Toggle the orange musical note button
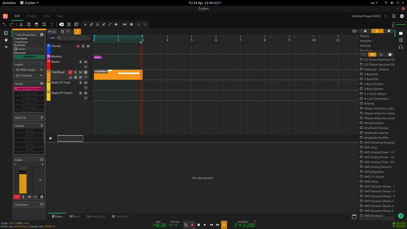This screenshot has width=407, height=229. [x=77, y=32]
